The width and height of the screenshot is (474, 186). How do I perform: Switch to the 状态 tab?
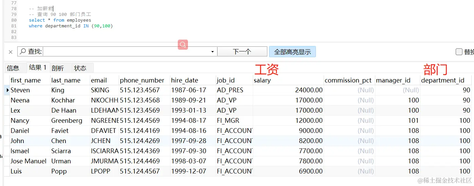coord(80,68)
